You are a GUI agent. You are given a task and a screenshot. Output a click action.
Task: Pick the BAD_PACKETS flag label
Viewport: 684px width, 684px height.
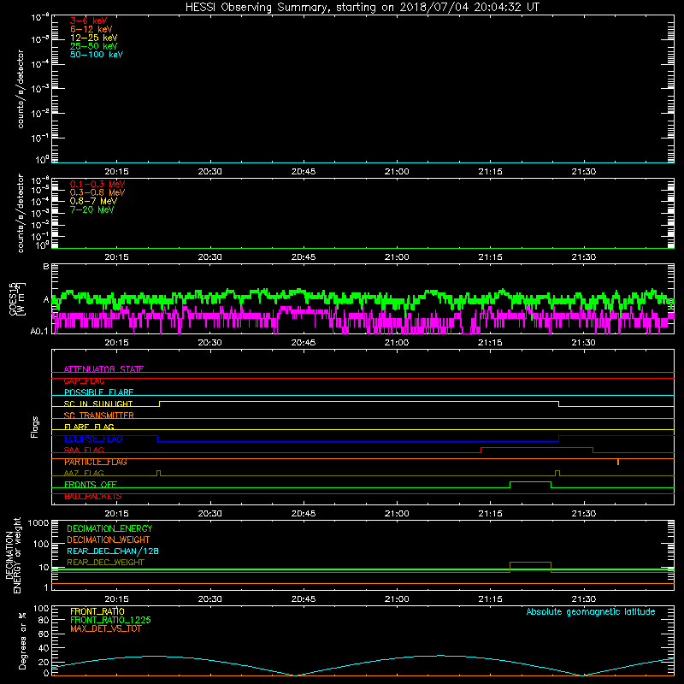coord(93,497)
